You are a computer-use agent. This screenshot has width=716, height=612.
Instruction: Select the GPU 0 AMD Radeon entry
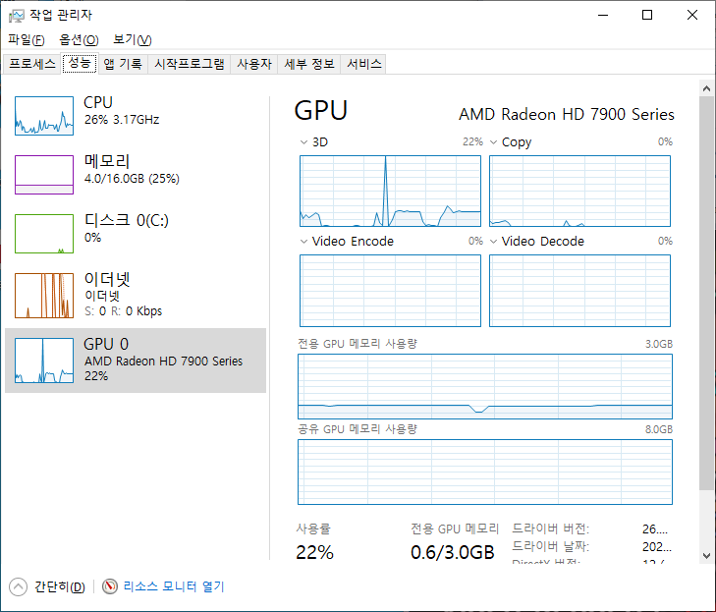click(x=136, y=361)
